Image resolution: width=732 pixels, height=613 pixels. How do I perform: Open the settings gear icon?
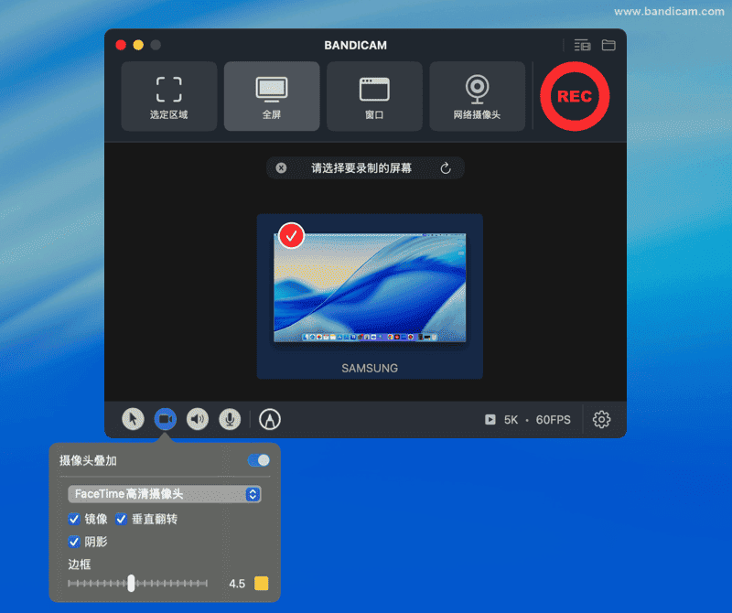[601, 419]
